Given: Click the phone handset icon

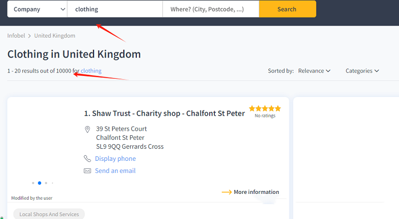Looking at the screenshot, I should [87, 159].
